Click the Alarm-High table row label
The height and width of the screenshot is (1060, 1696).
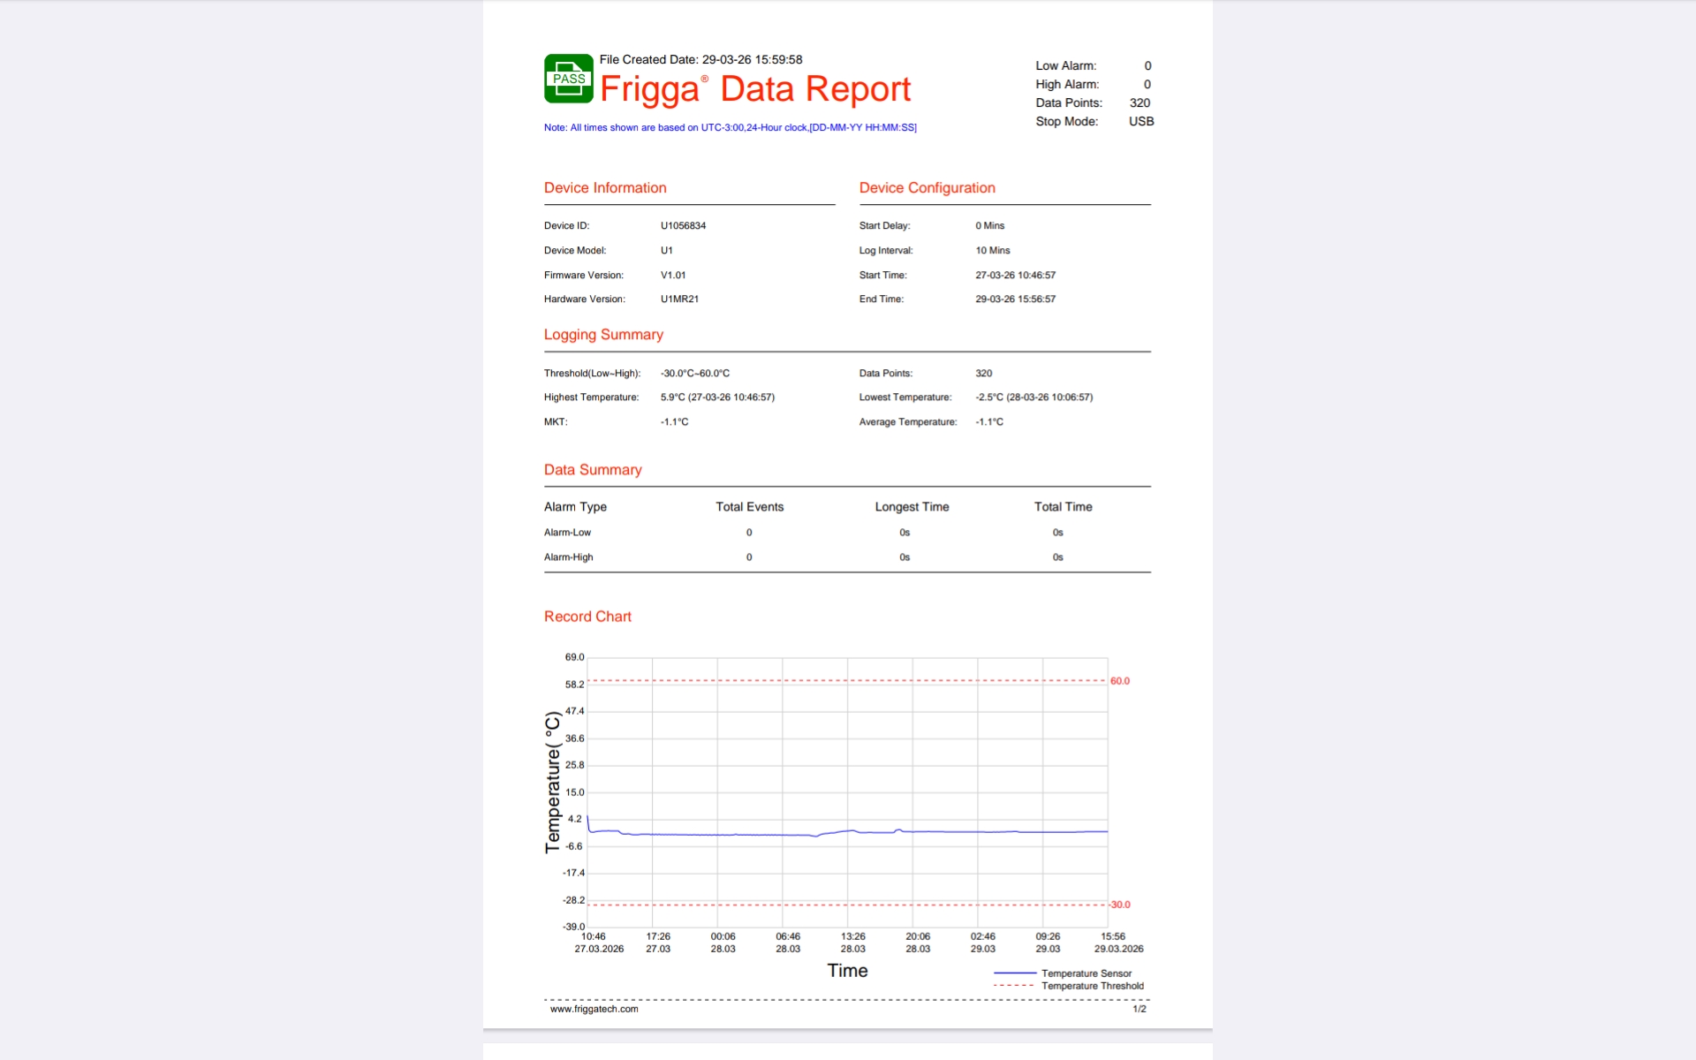pyautogui.click(x=568, y=557)
